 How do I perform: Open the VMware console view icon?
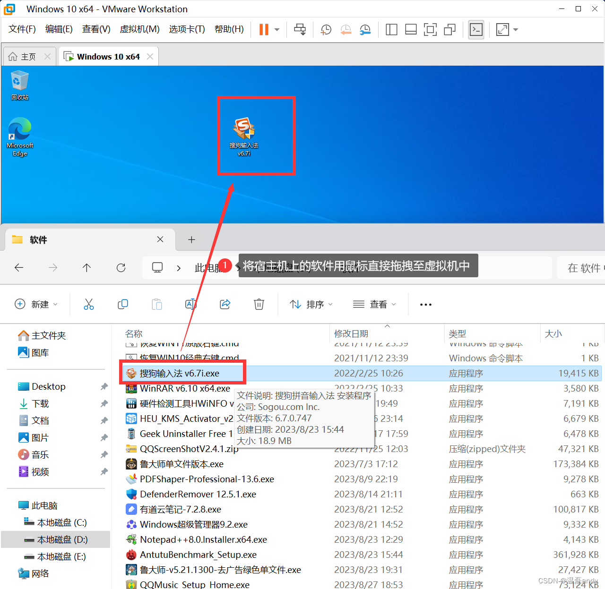(x=476, y=29)
